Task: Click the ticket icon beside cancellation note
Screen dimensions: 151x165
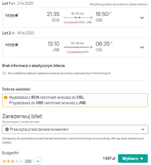Action: click(4, 73)
